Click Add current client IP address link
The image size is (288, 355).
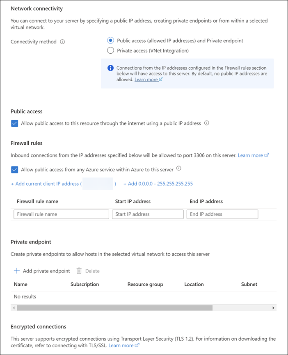pyautogui.click(x=45, y=184)
